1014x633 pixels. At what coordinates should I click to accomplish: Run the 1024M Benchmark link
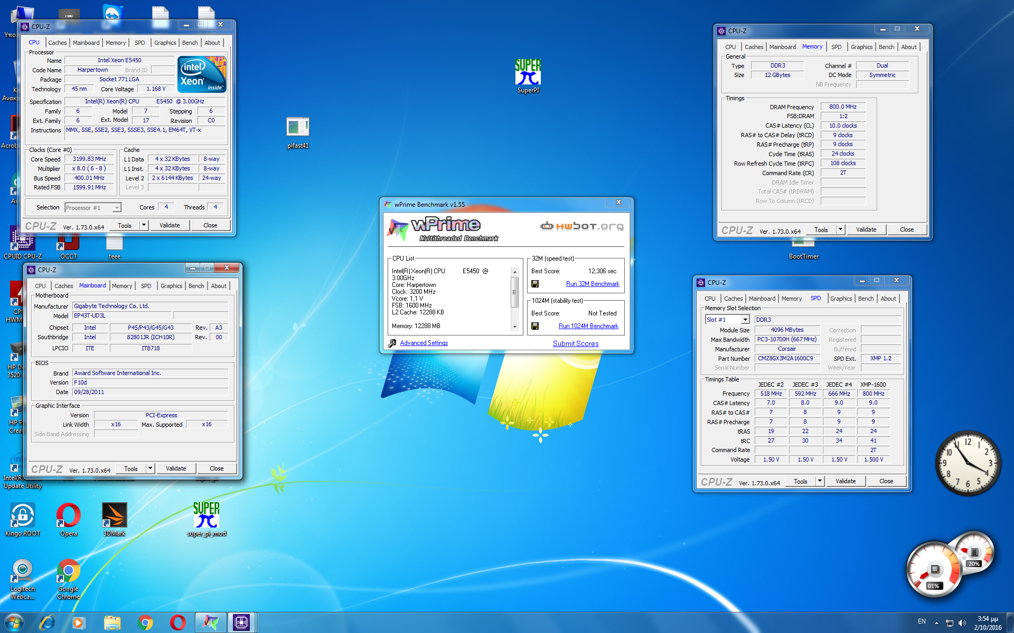pyautogui.click(x=588, y=326)
